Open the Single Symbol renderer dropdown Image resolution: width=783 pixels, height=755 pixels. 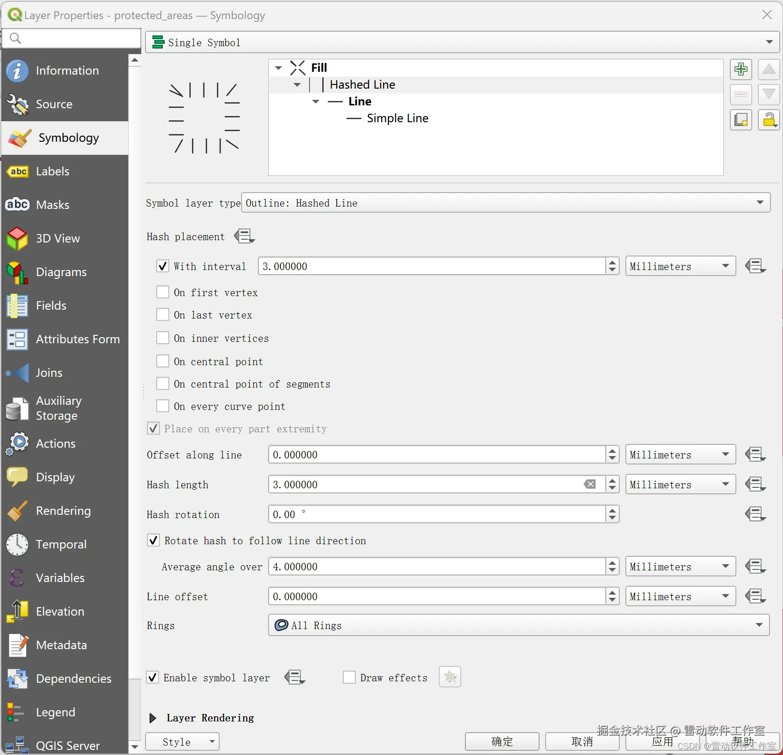462,42
